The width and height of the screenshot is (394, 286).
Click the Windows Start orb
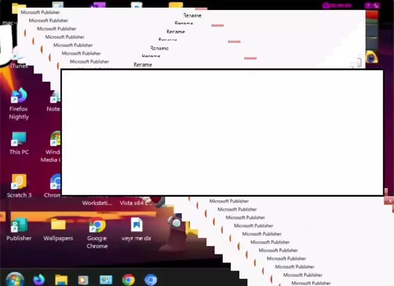tap(14, 279)
